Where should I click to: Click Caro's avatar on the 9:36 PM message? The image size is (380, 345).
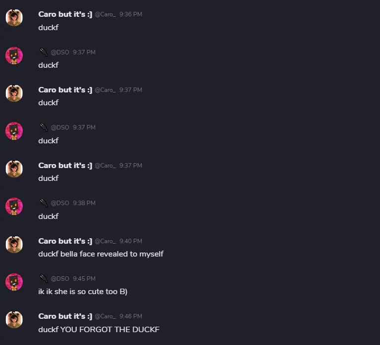14,18
